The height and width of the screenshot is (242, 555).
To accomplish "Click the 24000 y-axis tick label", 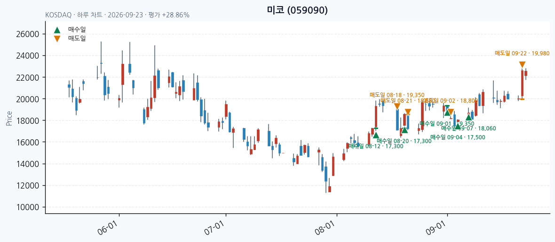I will coord(27,56).
